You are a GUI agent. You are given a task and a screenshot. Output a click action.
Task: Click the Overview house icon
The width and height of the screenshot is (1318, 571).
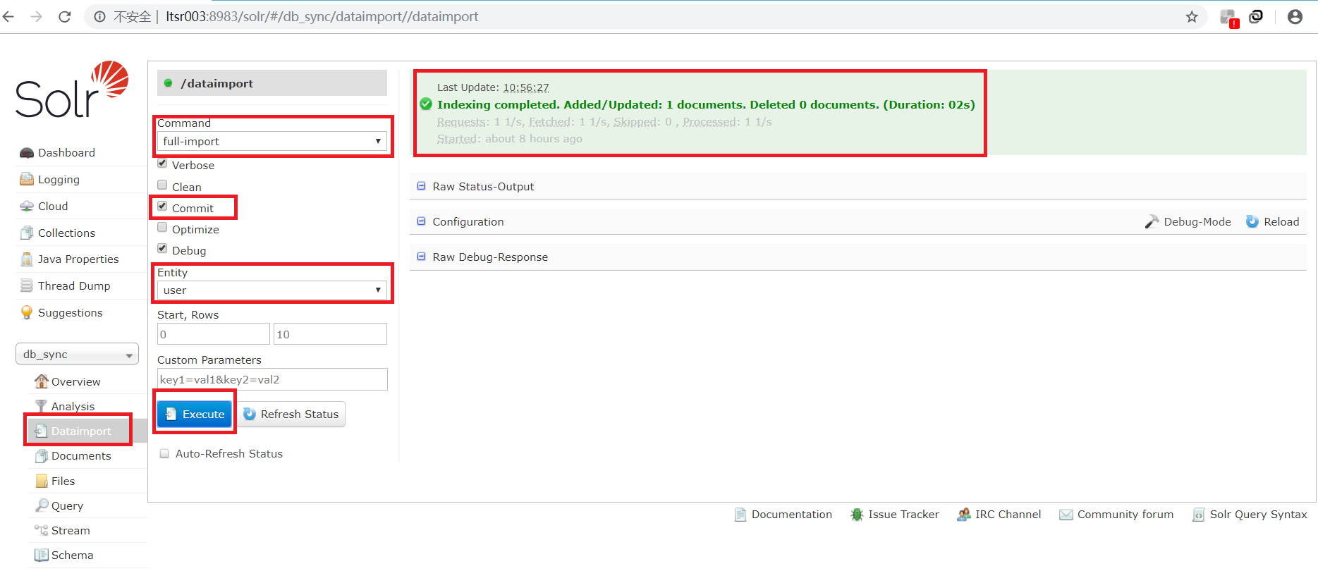(x=42, y=381)
